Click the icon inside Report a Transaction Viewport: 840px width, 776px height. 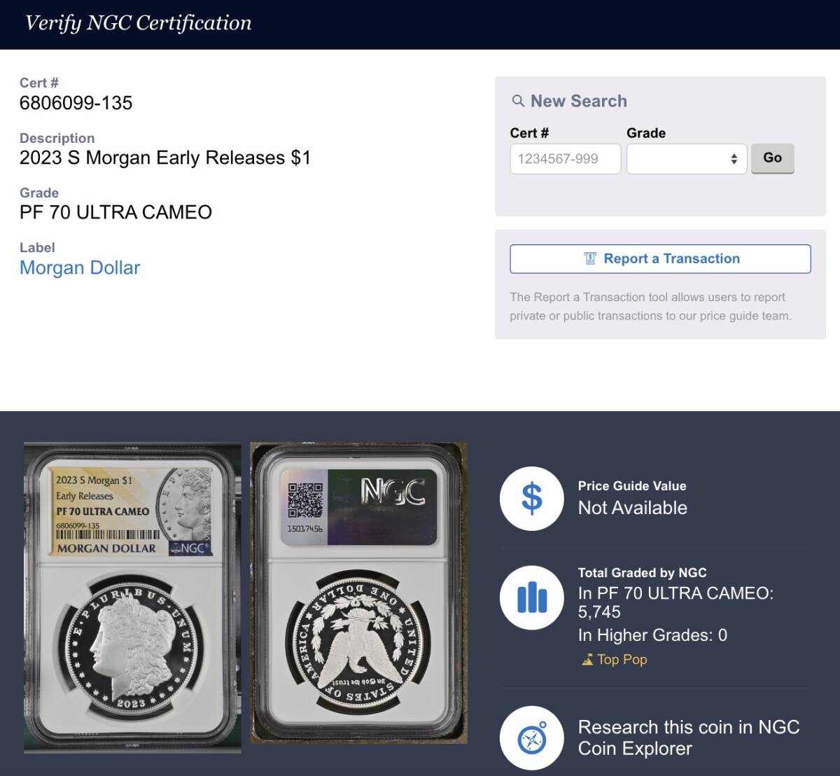(590, 258)
